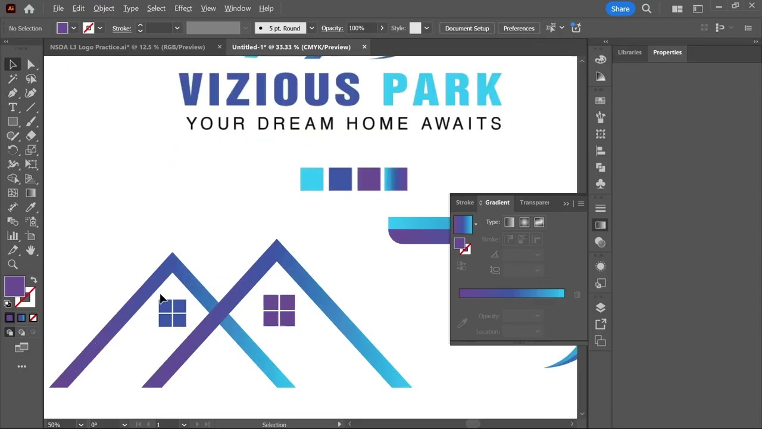Image resolution: width=762 pixels, height=429 pixels.
Task: Select the Curvature tool
Action: 31,93
